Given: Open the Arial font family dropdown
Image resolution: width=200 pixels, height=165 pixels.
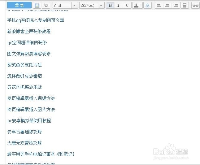Looking at the screenshot, I should coord(65,6).
